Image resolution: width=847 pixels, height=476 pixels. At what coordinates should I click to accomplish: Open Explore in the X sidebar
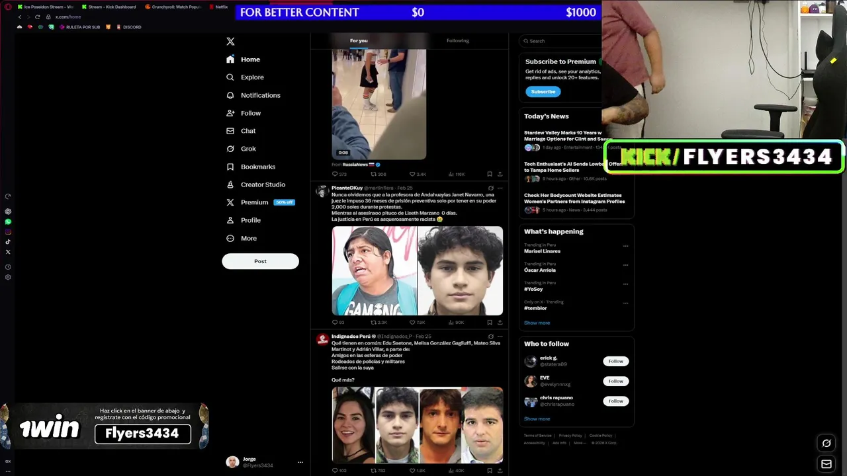(x=245, y=77)
